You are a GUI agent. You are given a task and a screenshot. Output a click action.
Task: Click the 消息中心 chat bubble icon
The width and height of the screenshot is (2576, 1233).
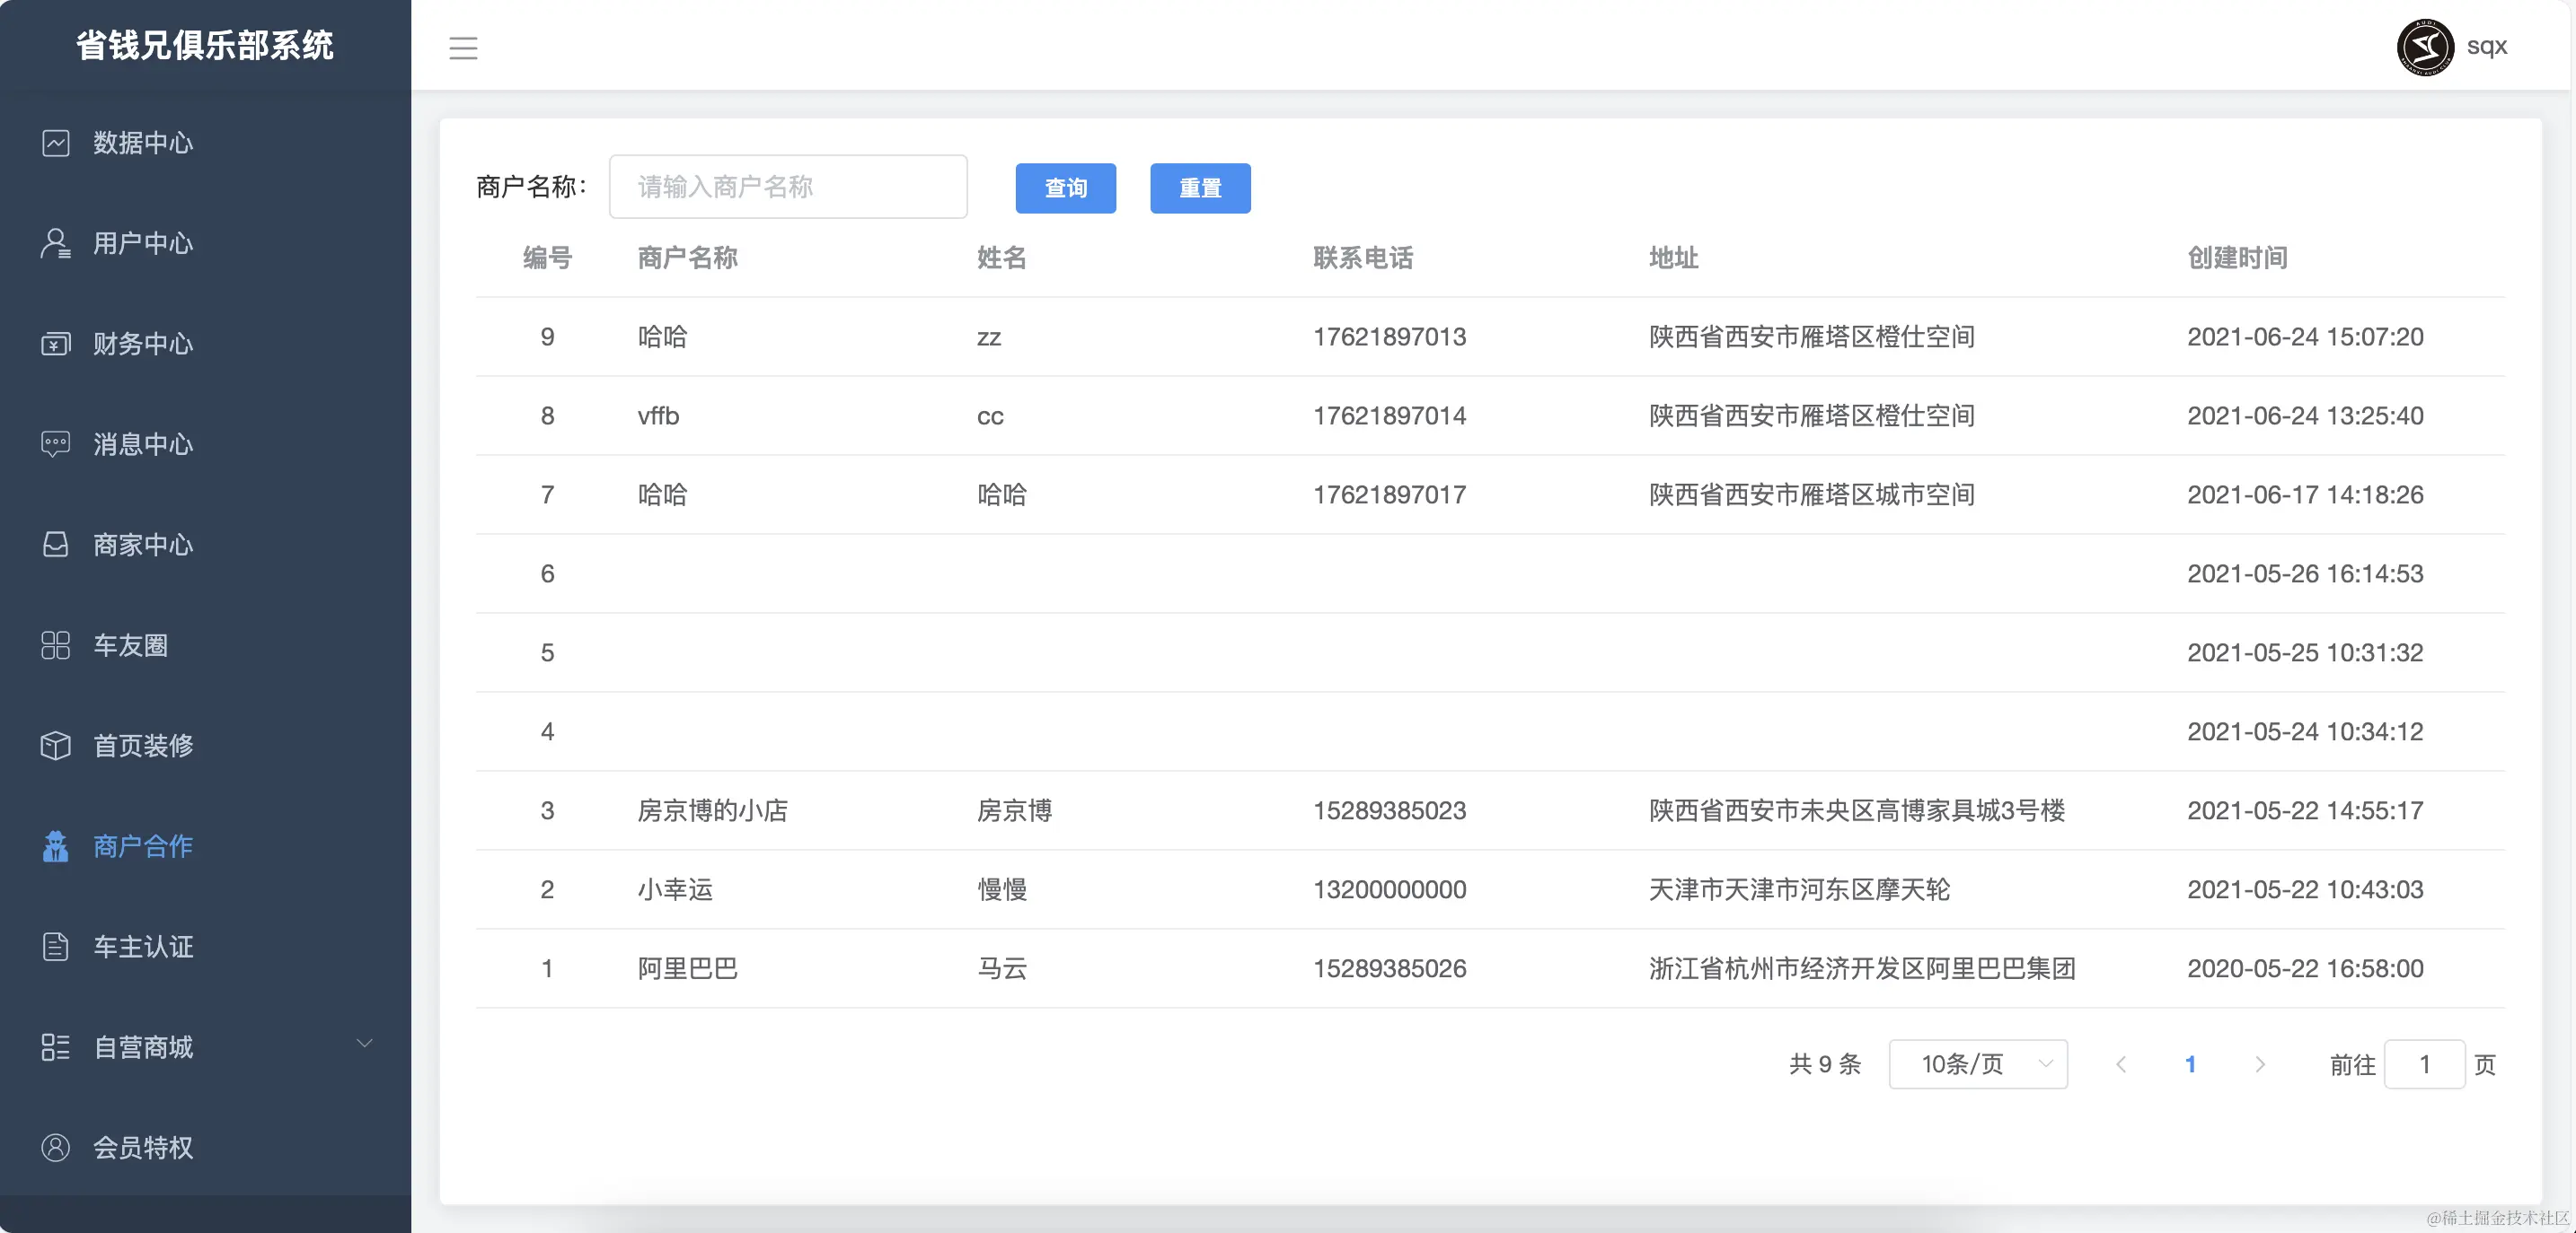point(56,443)
